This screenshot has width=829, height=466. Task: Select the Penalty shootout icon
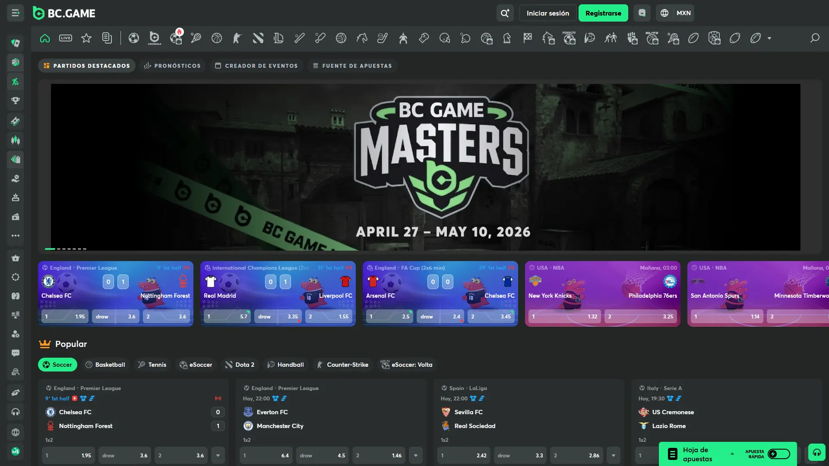(569, 38)
